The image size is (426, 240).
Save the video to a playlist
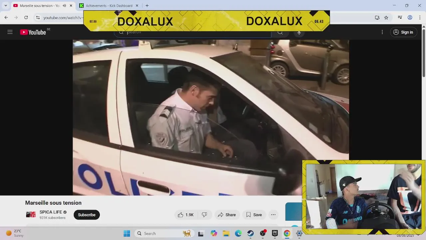pyautogui.click(x=254, y=215)
